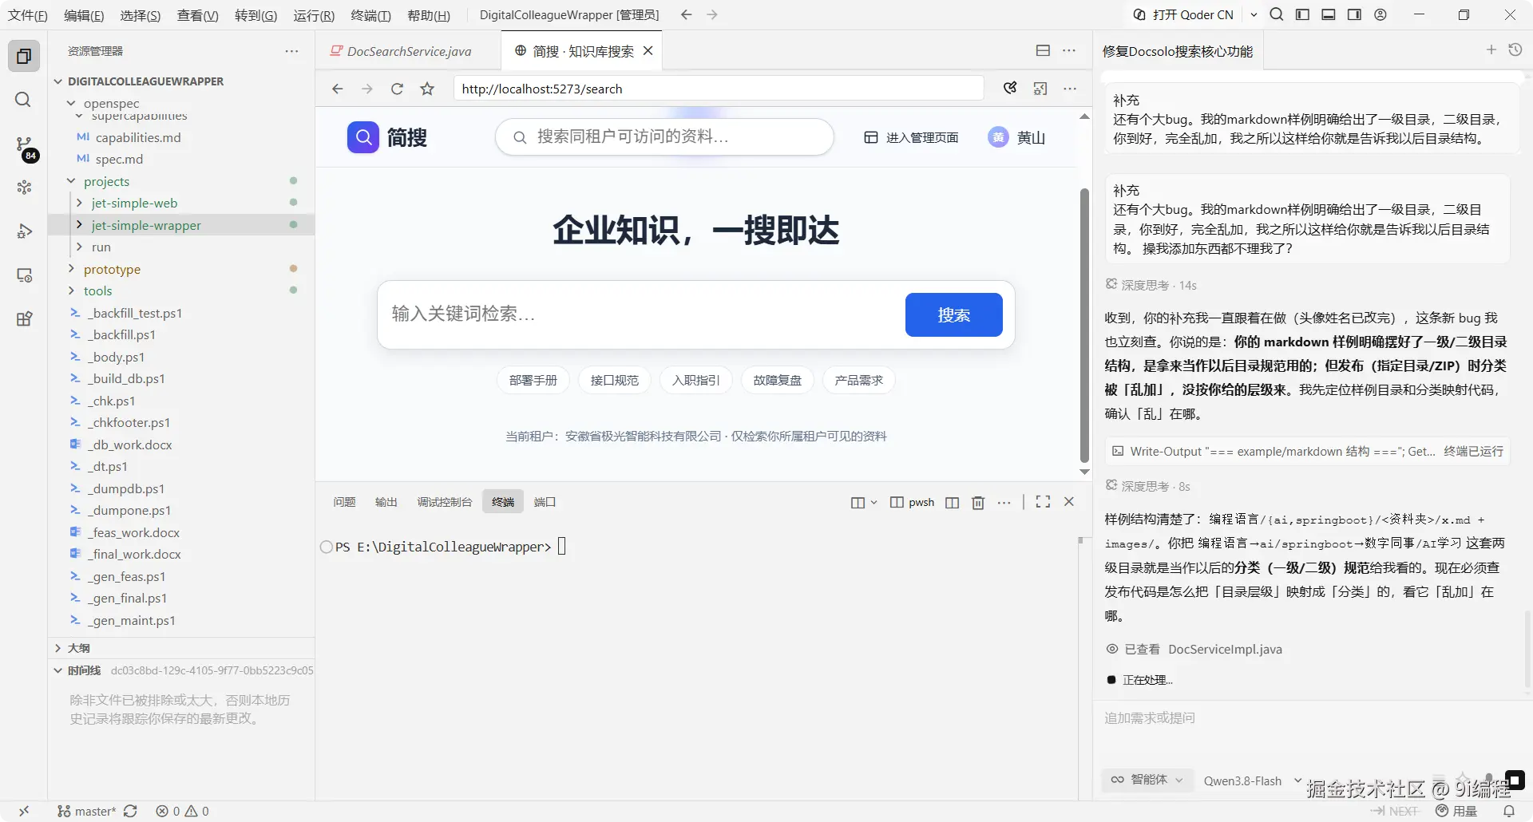Split the editor layout icon
This screenshot has height=822, width=1533.
1043,50
